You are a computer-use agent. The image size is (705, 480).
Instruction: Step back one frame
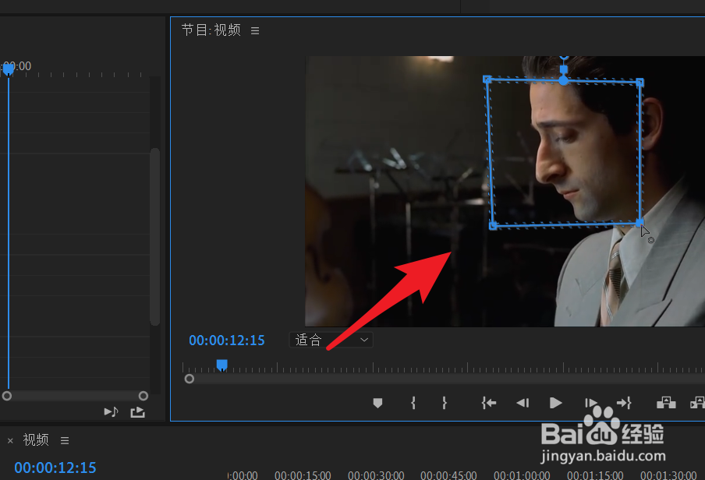pos(523,403)
